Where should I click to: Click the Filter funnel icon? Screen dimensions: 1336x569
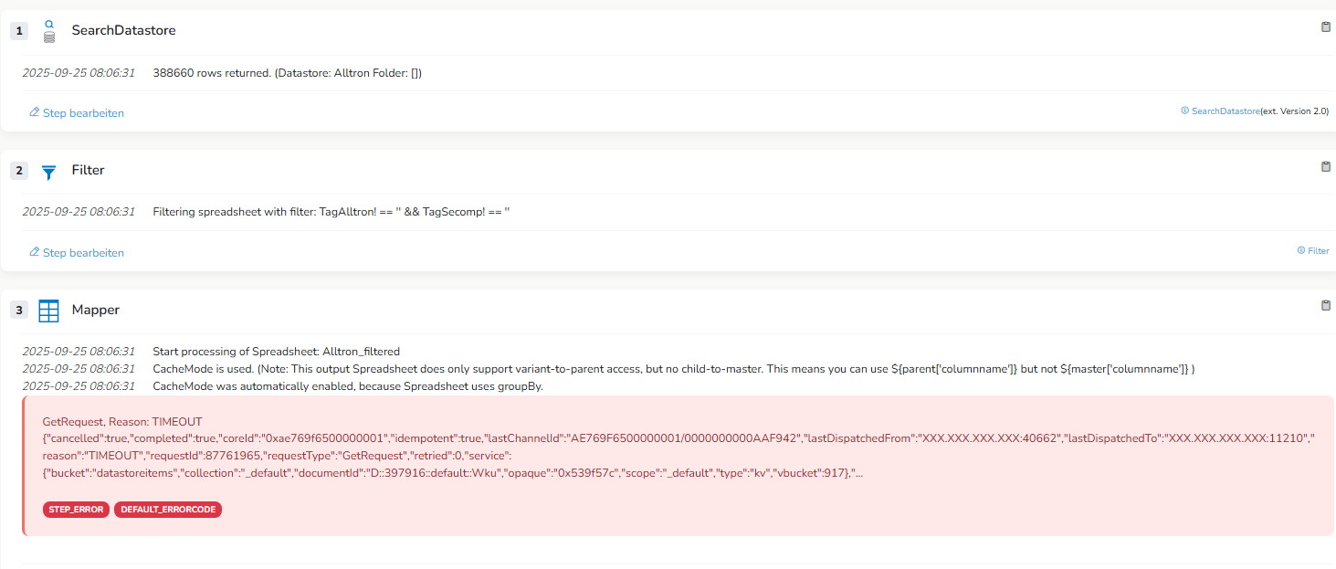pyautogui.click(x=49, y=171)
